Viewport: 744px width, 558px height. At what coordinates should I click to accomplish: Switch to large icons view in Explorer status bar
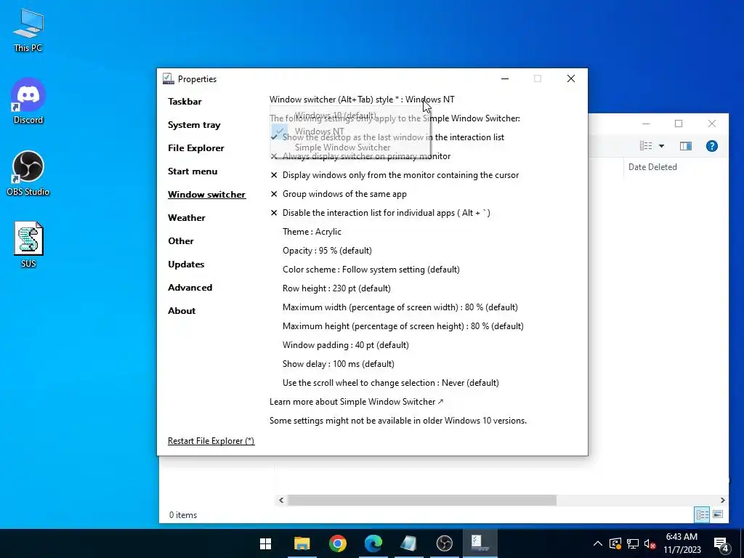coord(718,514)
